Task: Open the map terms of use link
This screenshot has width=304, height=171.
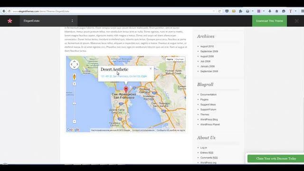Action: pos(143,130)
